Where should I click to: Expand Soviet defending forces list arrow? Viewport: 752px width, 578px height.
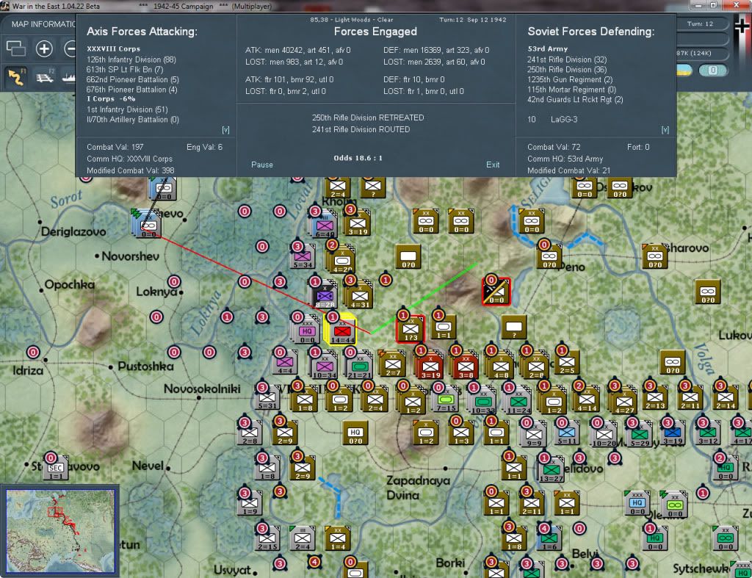(x=665, y=130)
